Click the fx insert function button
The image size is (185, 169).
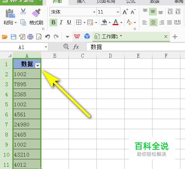(x=76, y=47)
